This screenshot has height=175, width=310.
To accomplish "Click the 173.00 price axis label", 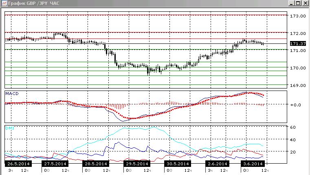I will (298, 16).
